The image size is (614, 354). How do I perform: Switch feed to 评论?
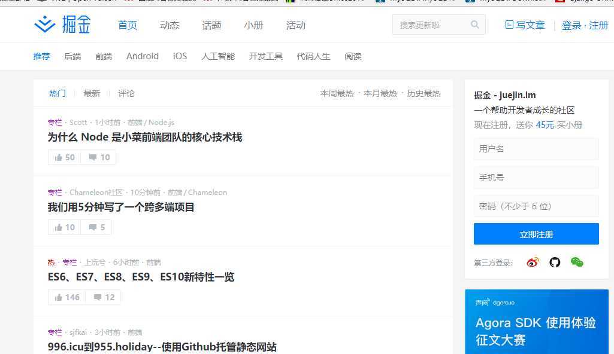click(x=126, y=93)
